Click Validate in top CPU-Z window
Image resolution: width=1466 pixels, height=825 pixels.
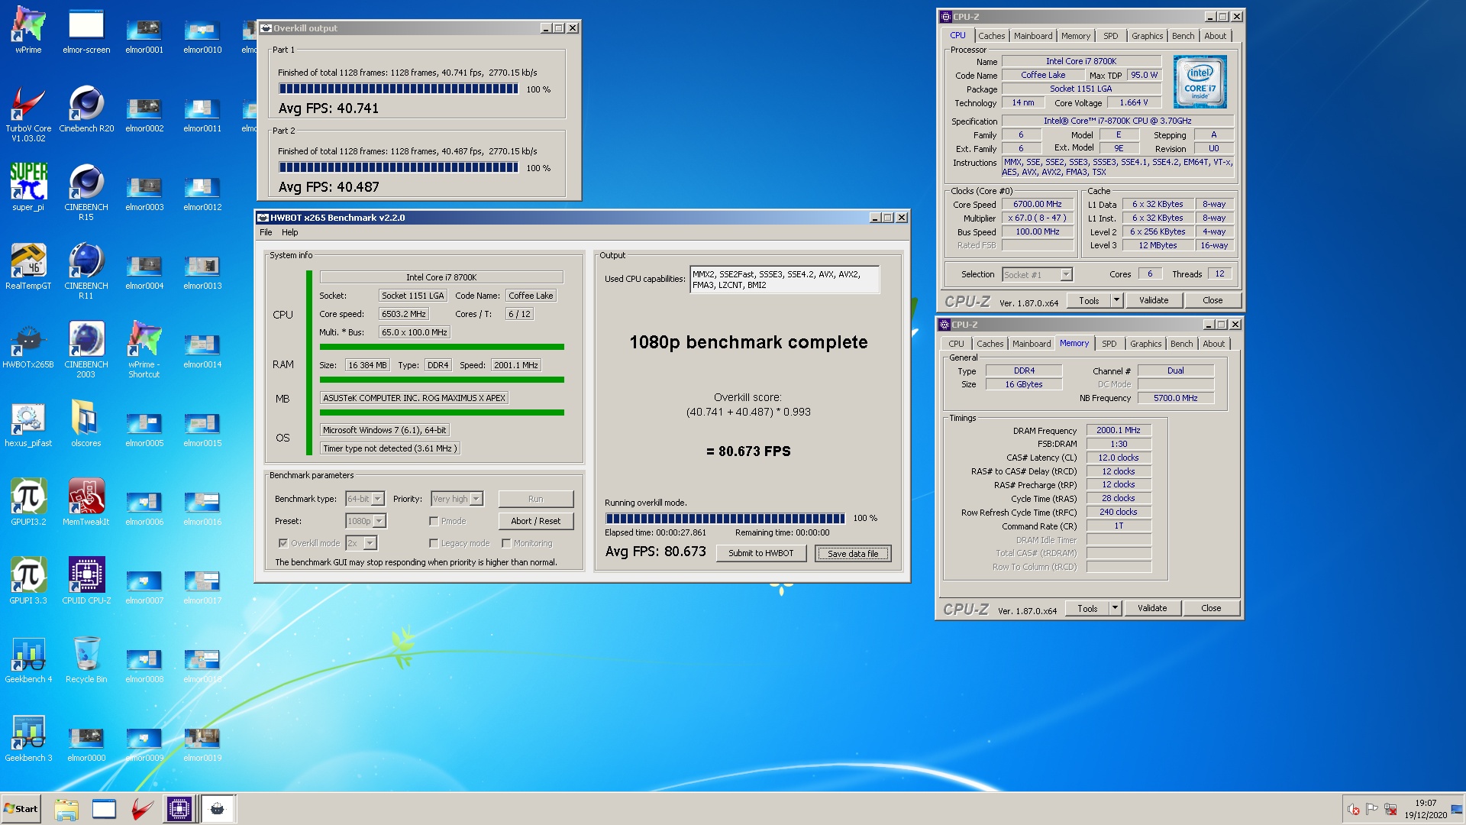pos(1153,300)
